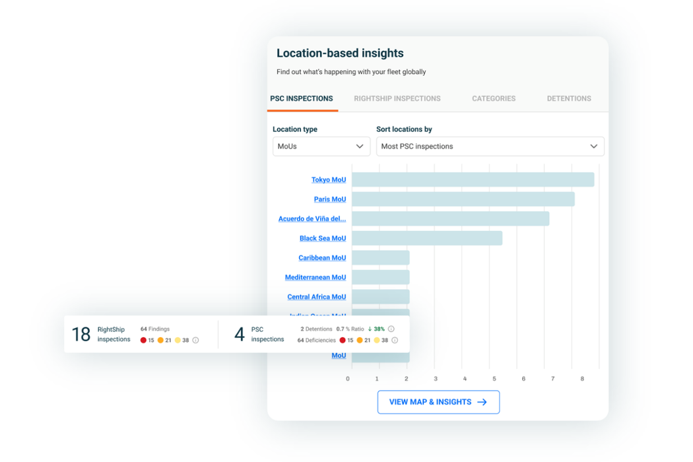Viewport: 693px width, 462px height.
Task: Switch to the RIGHTSHIP INSPECTIONS tab
Action: click(x=397, y=98)
